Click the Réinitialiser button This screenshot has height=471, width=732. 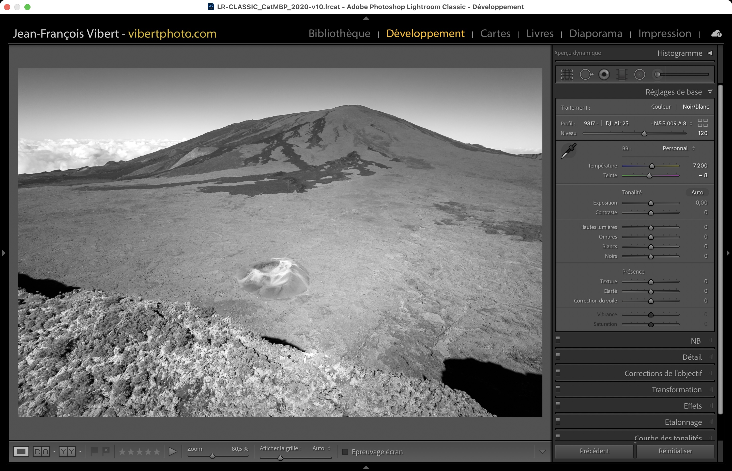(x=675, y=451)
